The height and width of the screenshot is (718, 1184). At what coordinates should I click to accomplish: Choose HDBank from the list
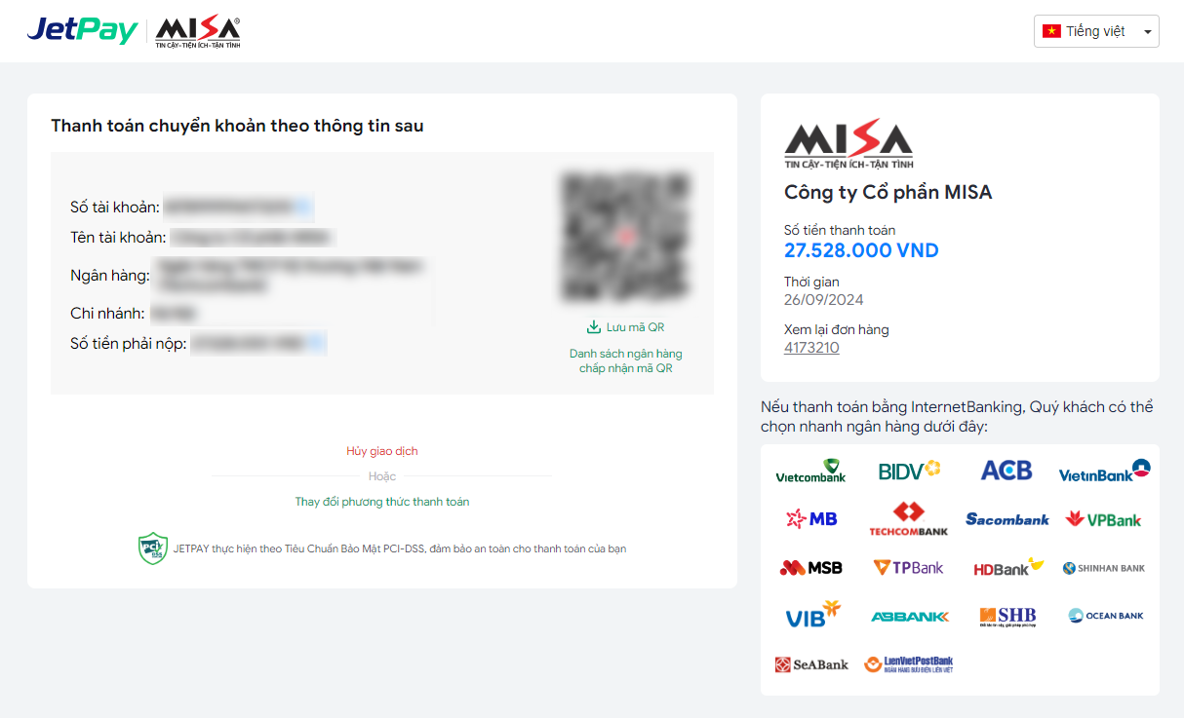tap(1008, 567)
